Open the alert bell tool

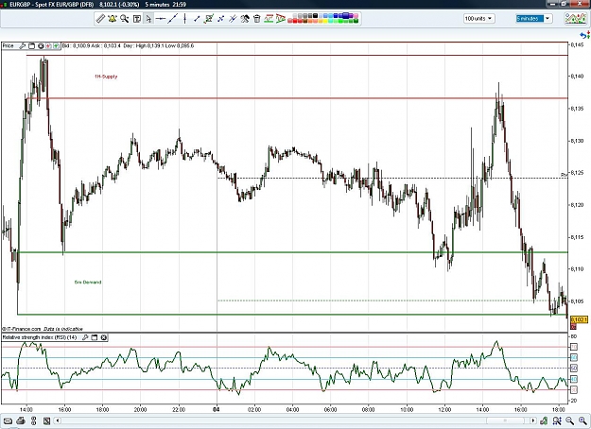[112, 19]
